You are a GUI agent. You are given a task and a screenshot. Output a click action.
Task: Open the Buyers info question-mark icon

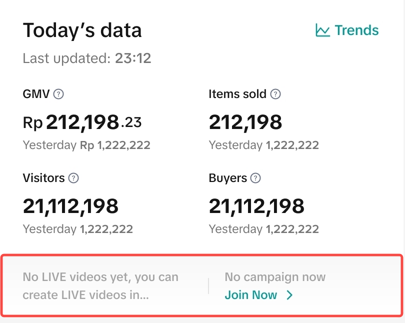[x=255, y=178]
